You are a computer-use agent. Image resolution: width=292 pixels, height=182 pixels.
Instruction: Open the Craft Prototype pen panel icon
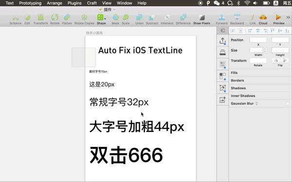(x=222, y=88)
